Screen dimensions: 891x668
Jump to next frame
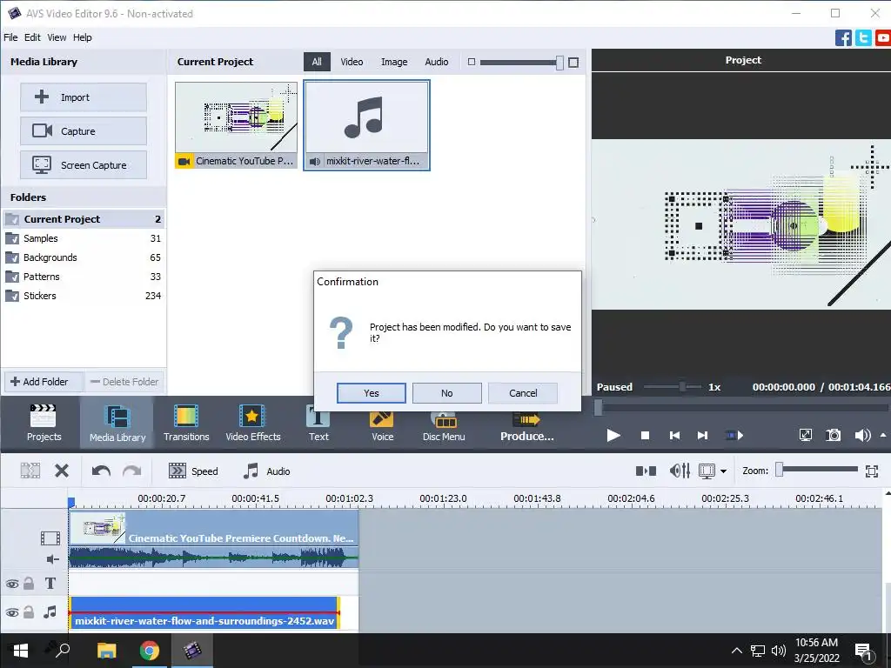click(703, 435)
